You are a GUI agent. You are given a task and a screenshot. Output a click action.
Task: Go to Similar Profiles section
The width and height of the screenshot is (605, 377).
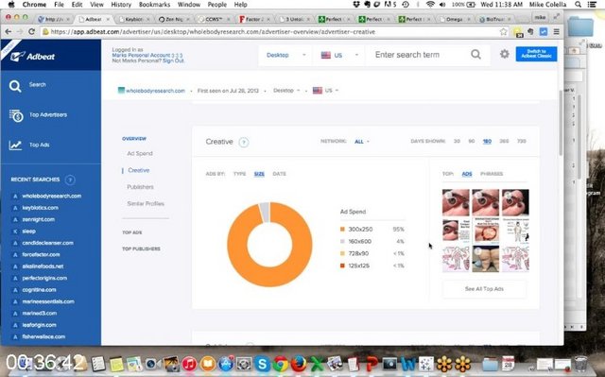pos(146,203)
